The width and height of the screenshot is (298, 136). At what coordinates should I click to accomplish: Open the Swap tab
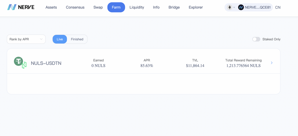point(98,7)
